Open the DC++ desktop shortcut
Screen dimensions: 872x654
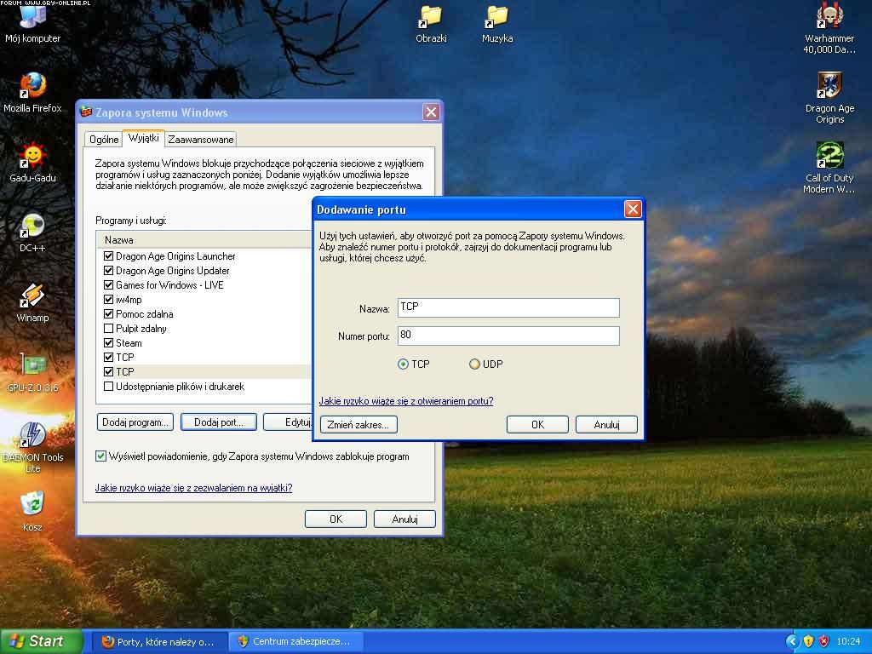pos(32,226)
